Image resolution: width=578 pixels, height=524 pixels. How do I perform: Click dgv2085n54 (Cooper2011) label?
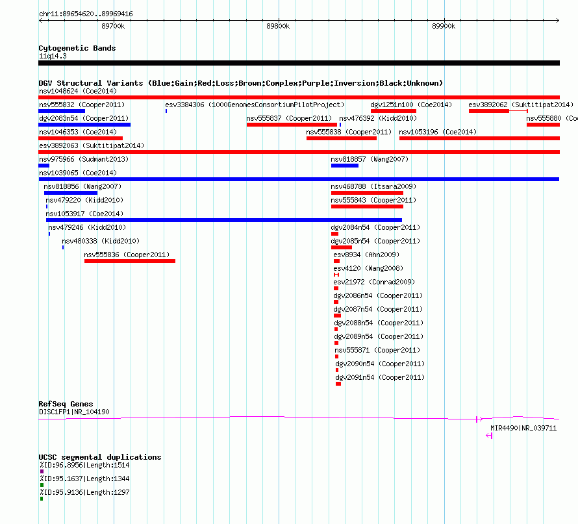(375, 241)
